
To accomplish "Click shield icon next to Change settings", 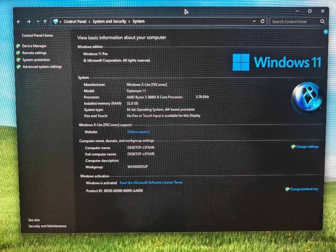I will (x=293, y=147).
